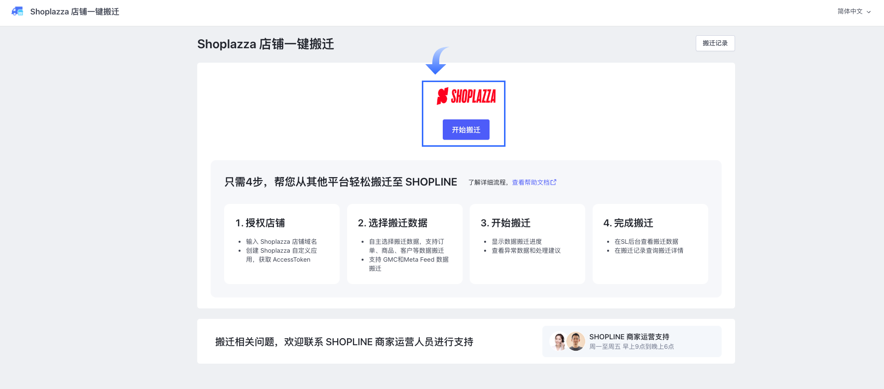Click the SHOPLINE 商家运营支持 contact title
The height and width of the screenshot is (389, 884).
[x=629, y=337]
